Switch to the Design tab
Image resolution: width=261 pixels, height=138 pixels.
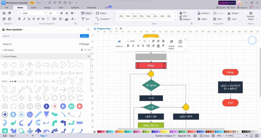pos(47,7)
